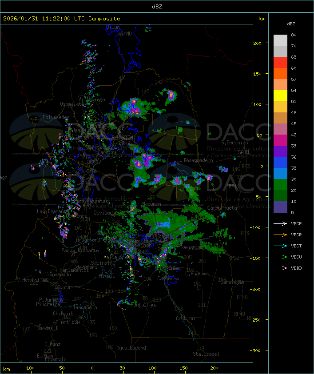Click the Sta.Isabel map label
The width and height of the screenshot is (314, 374).
click(x=206, y=354)
